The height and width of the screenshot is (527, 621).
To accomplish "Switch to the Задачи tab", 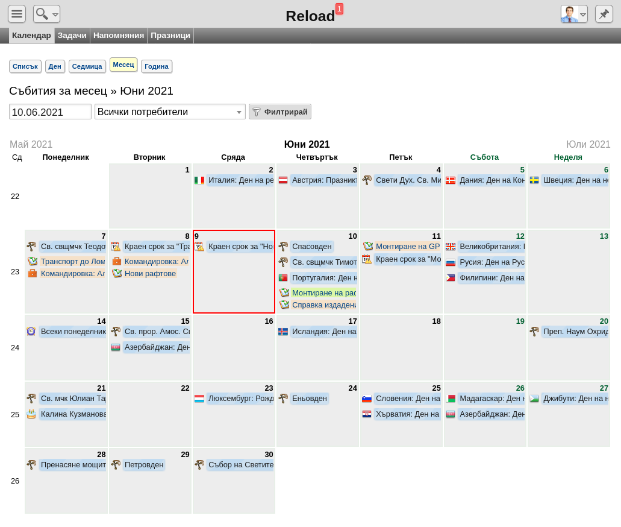I will click(72, 36).
